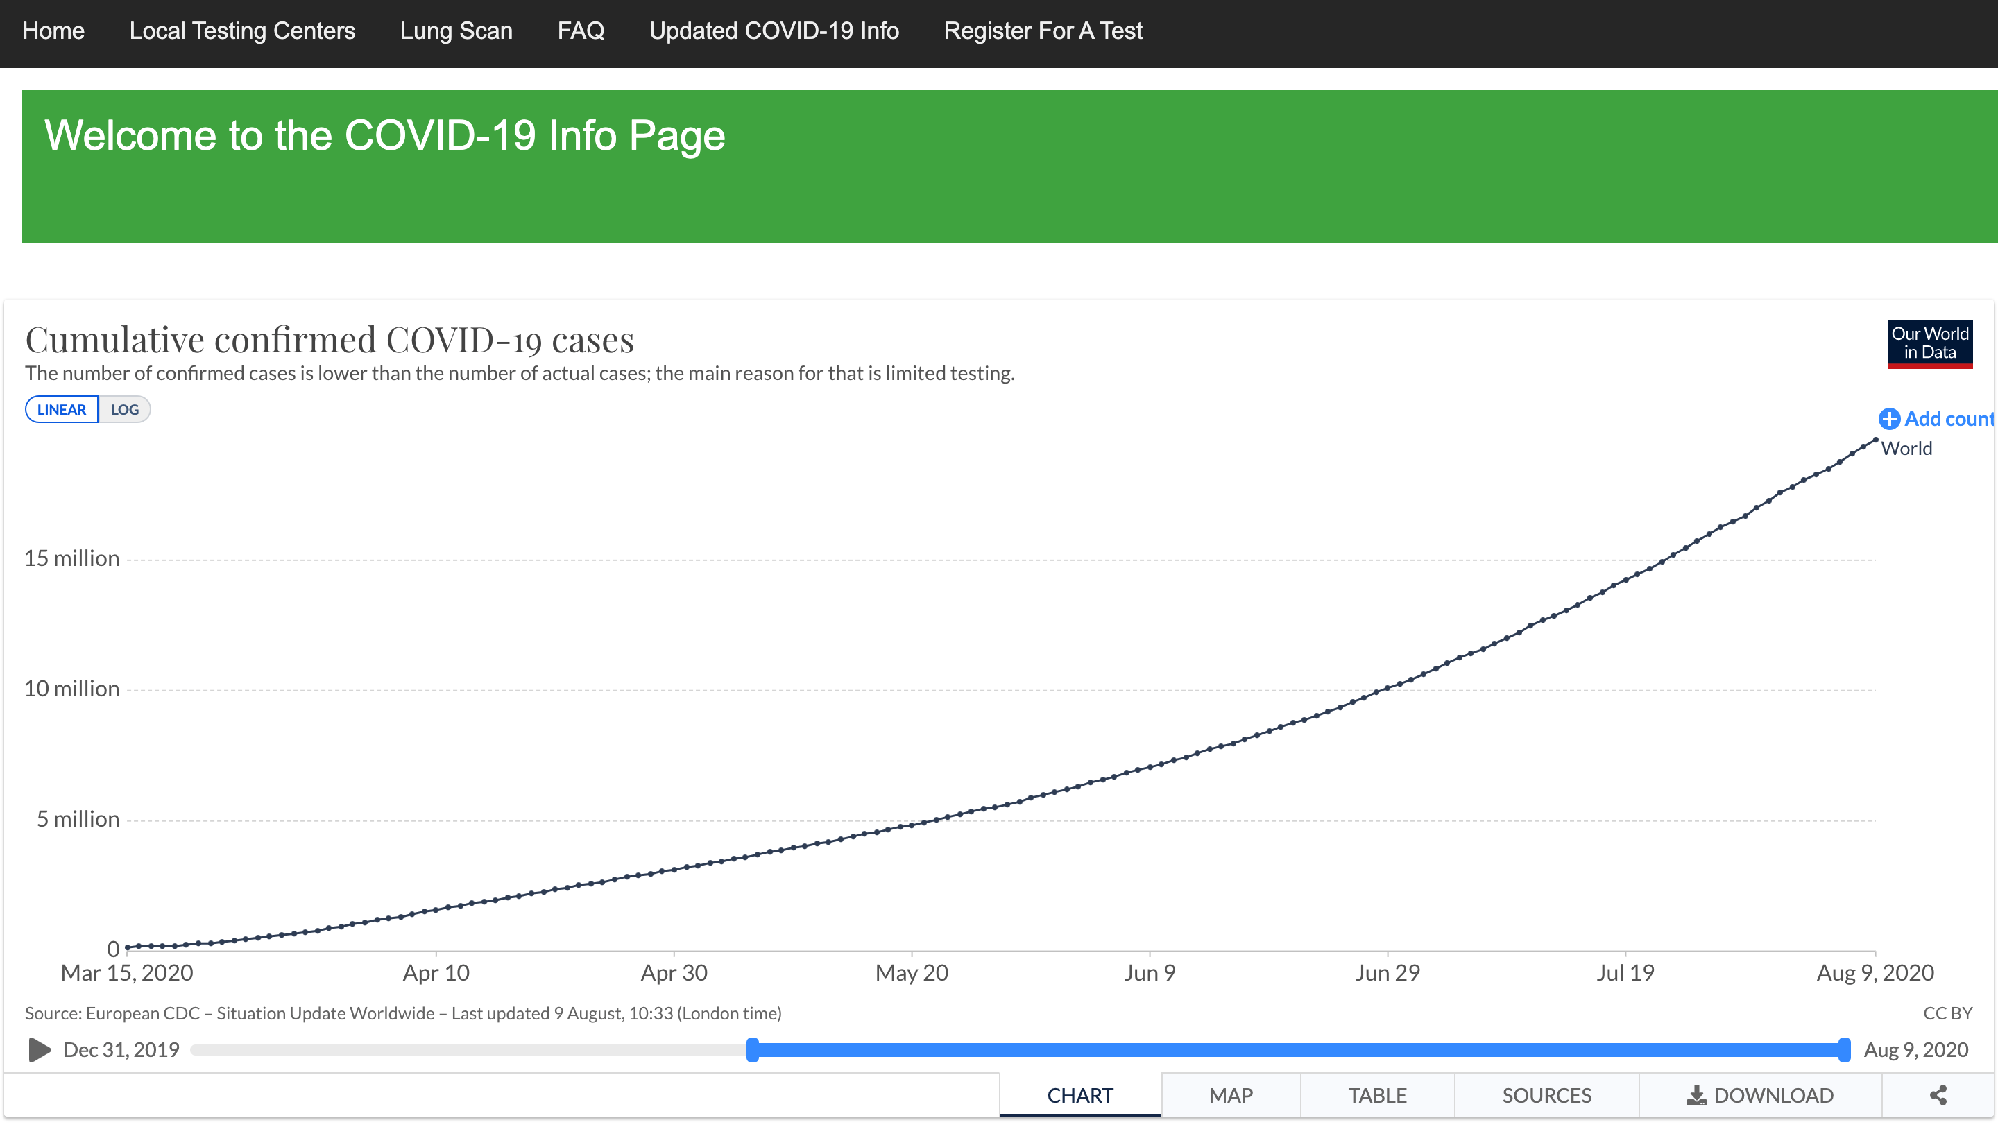
Task: Open Updated COVID-19 Info link
Action: click(x=774, y=31)
